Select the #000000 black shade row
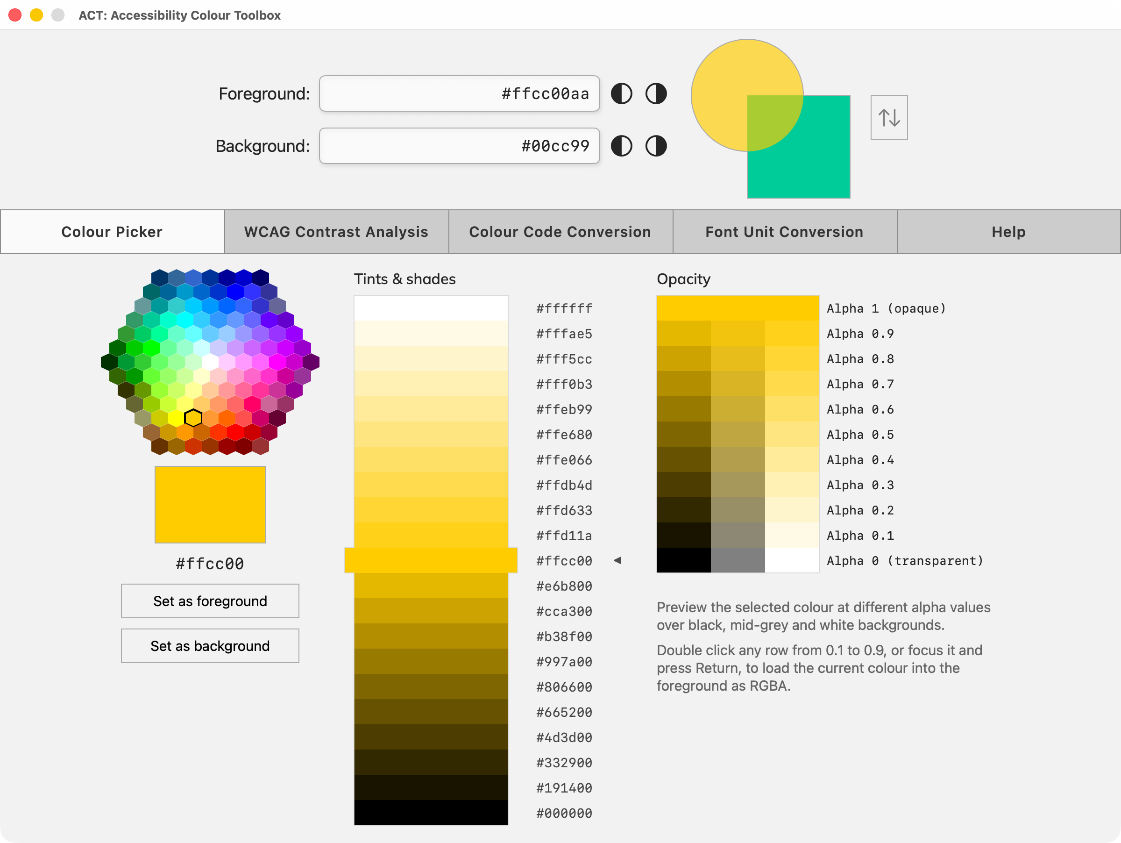1121x843 pixels. pos(431,813)
